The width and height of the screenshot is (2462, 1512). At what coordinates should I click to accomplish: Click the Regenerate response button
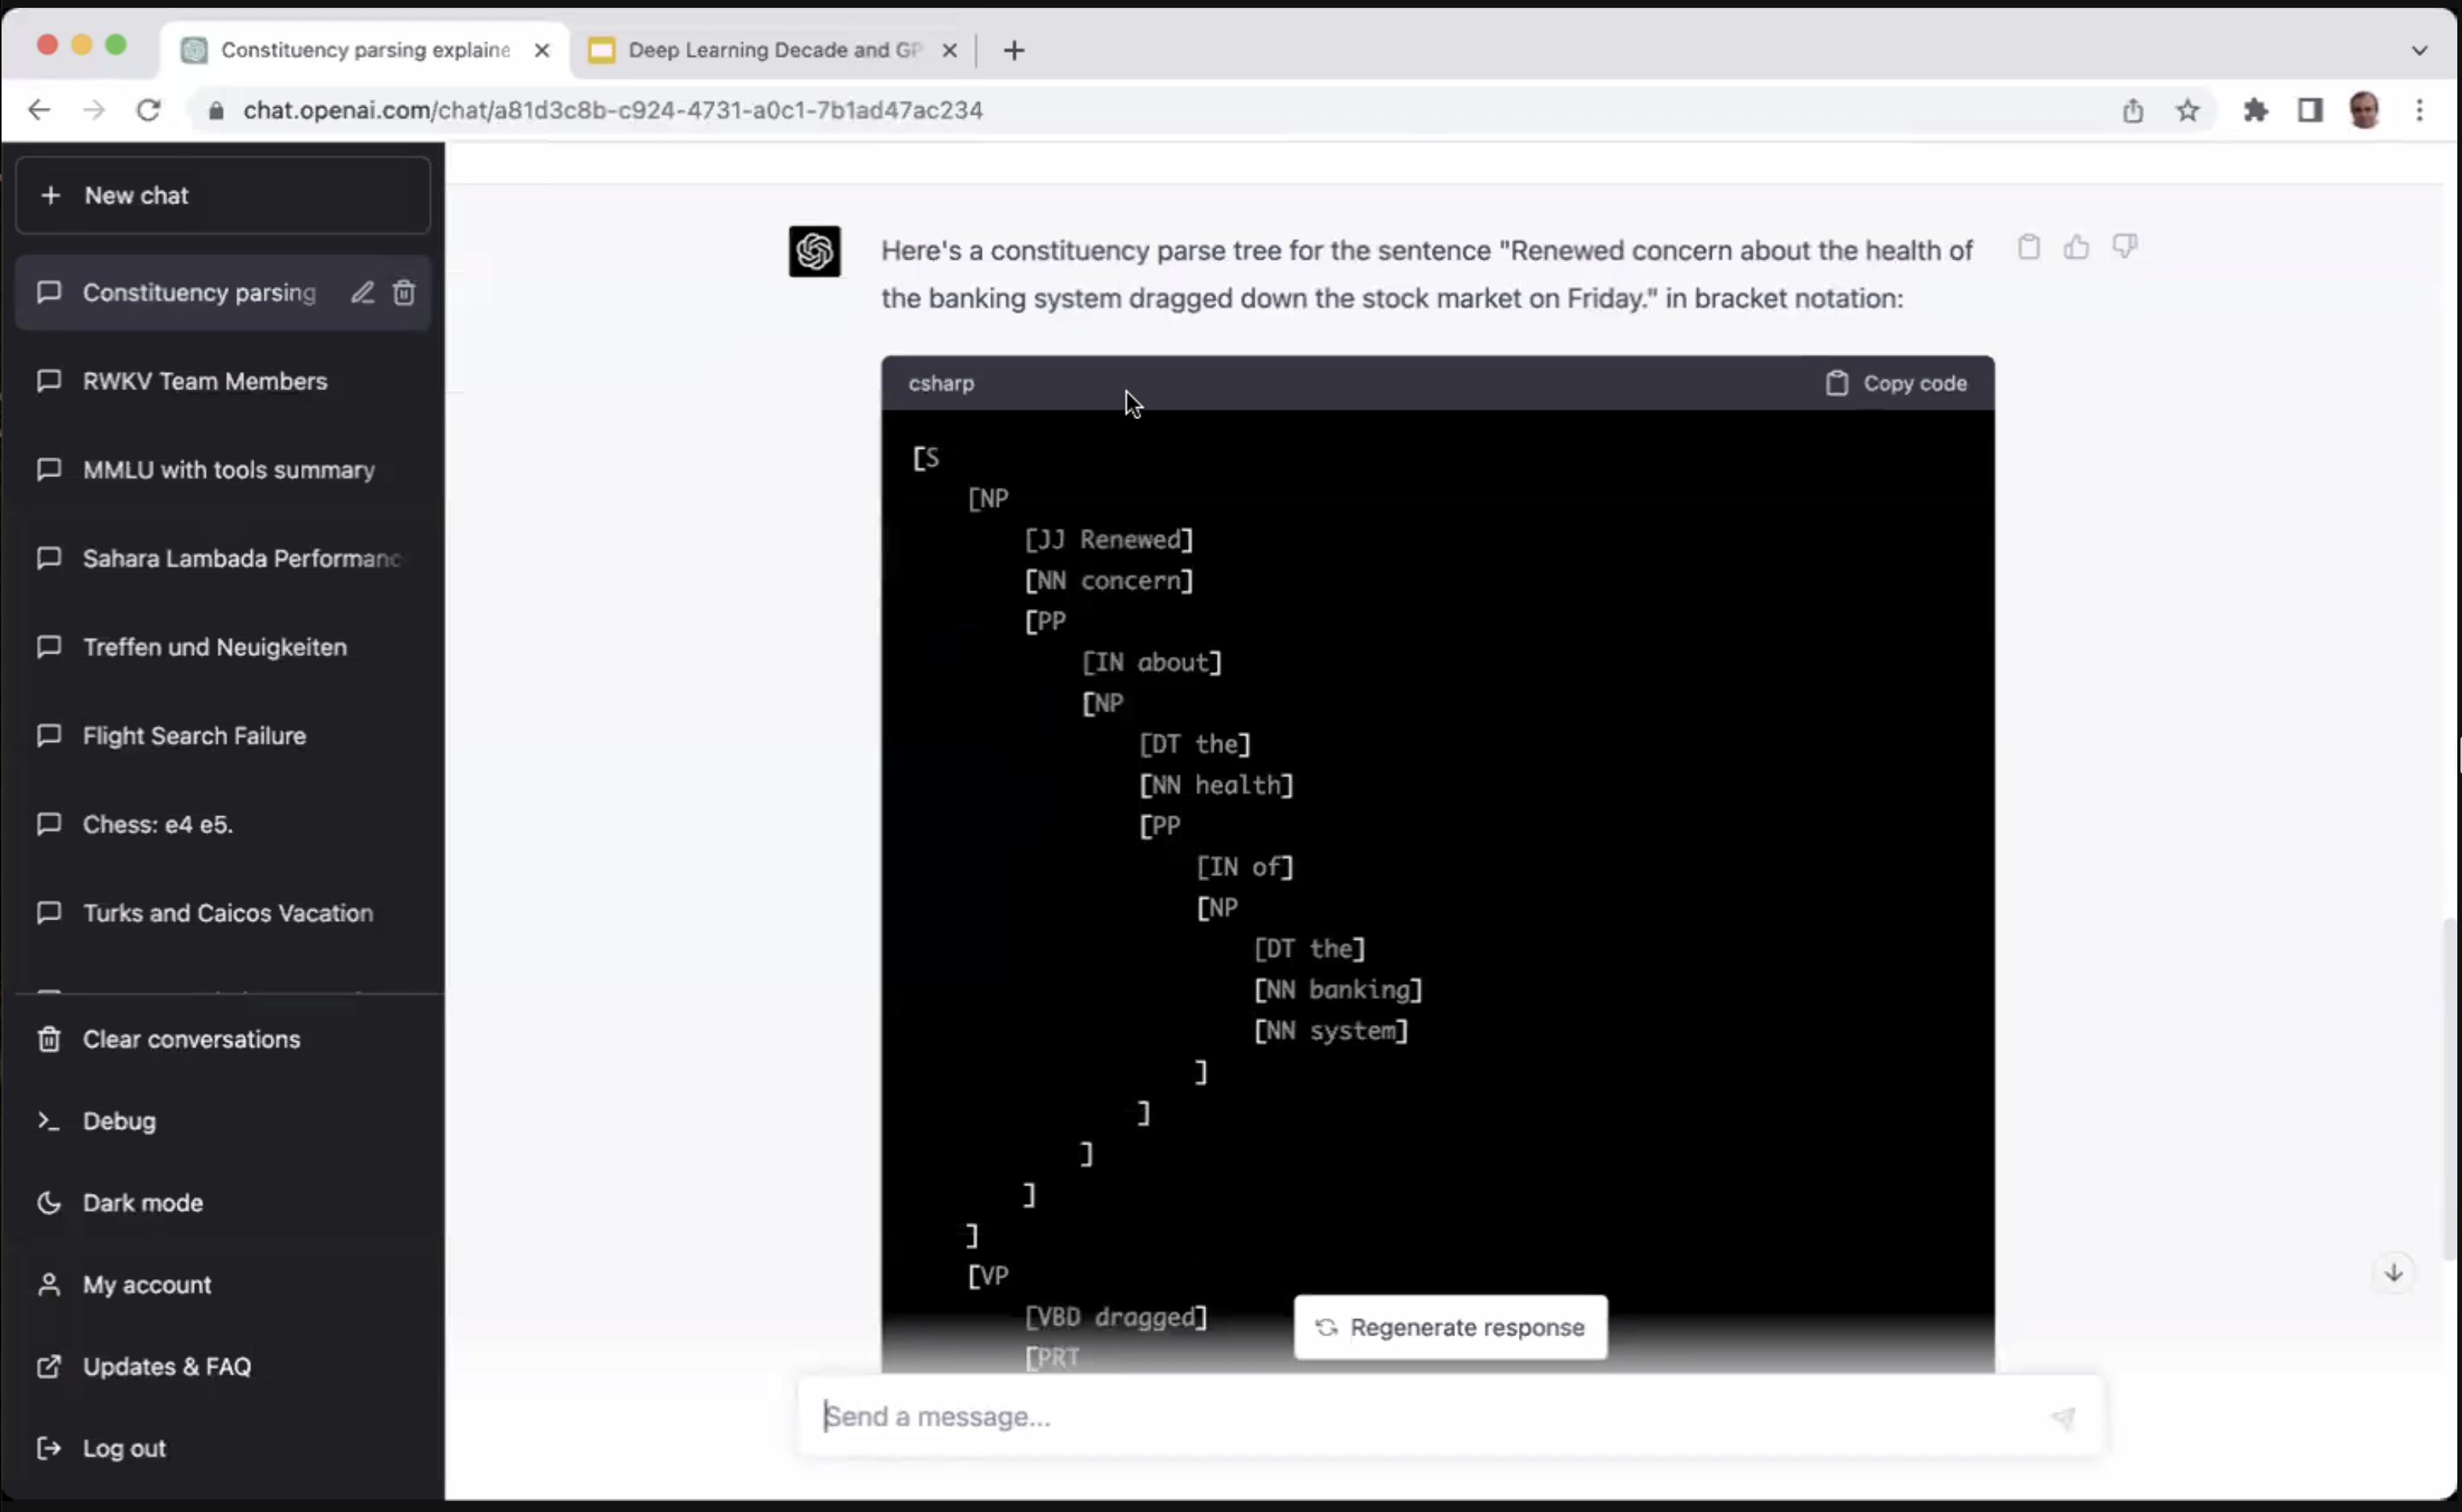tap(1449, 1327)
